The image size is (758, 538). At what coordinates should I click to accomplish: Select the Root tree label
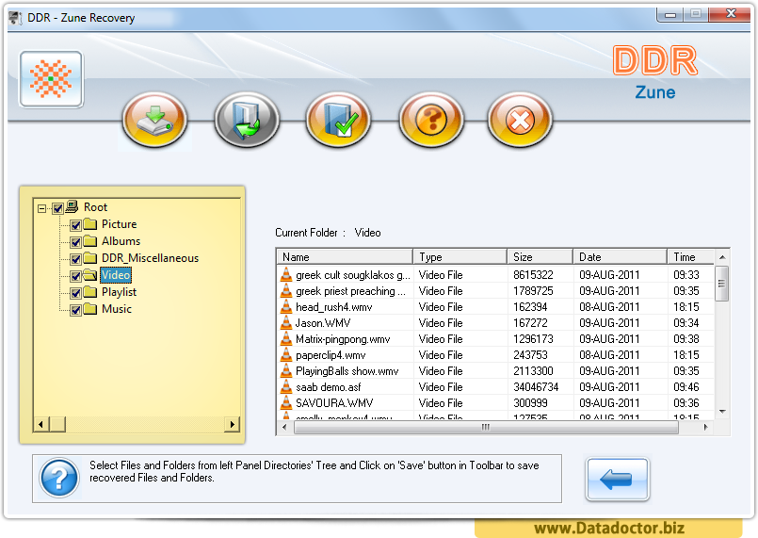tap(95, 207)
